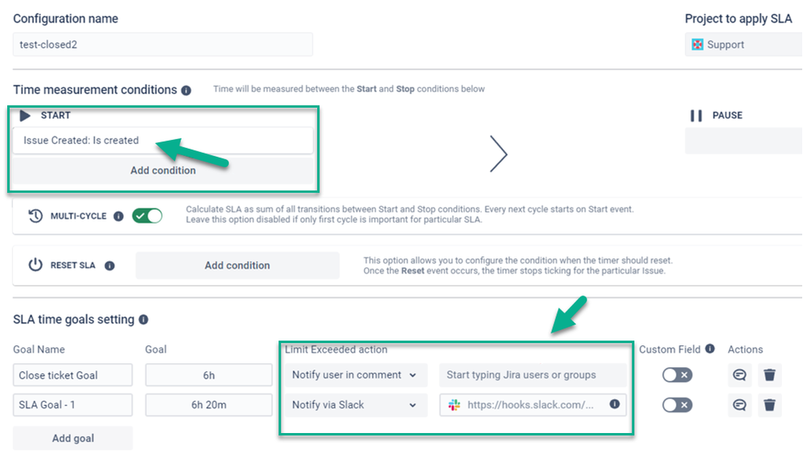The width and height of the screenshot is (803, 454).
Task: Open the Notify via Slack dropdown
Action: click(x=355, y=405)
